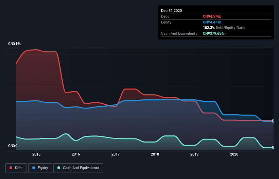Click the red Debt end-point marker on chart

pos(273,120)
